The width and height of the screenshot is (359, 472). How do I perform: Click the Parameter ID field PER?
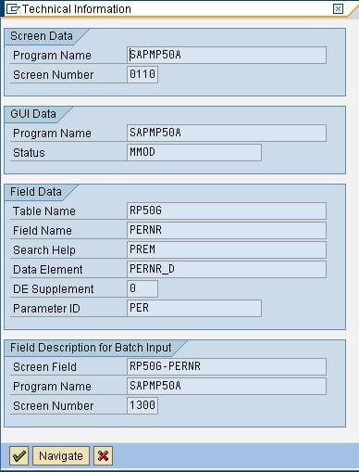click(x=194, y=308)
